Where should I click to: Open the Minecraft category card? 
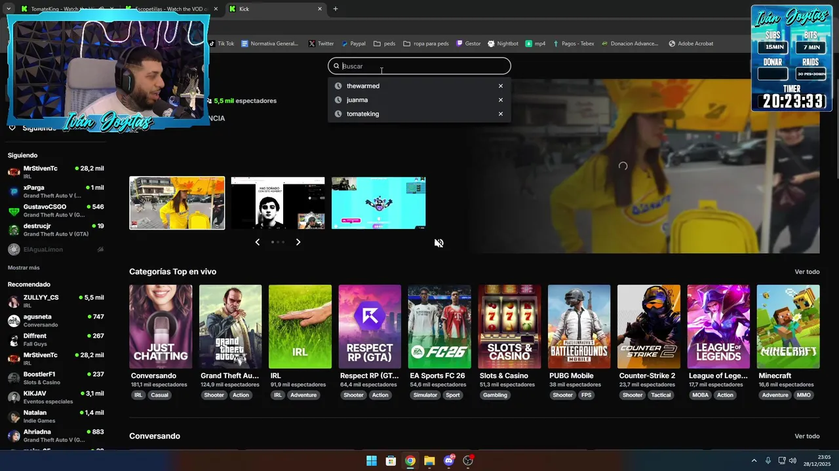[x=788, y=326]
